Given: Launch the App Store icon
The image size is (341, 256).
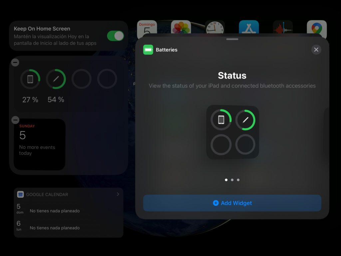Looking at the screenshot, I should click(x=249, y=27).
